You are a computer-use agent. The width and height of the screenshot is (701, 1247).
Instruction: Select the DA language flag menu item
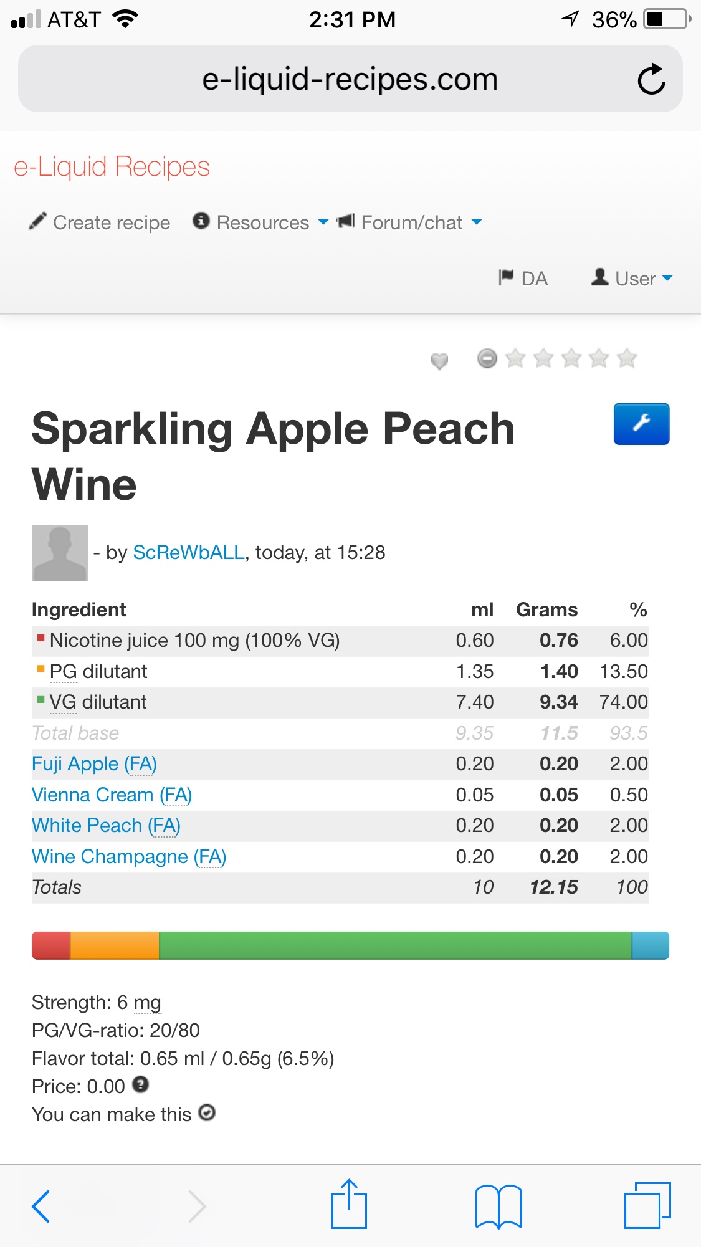point(523,278)
